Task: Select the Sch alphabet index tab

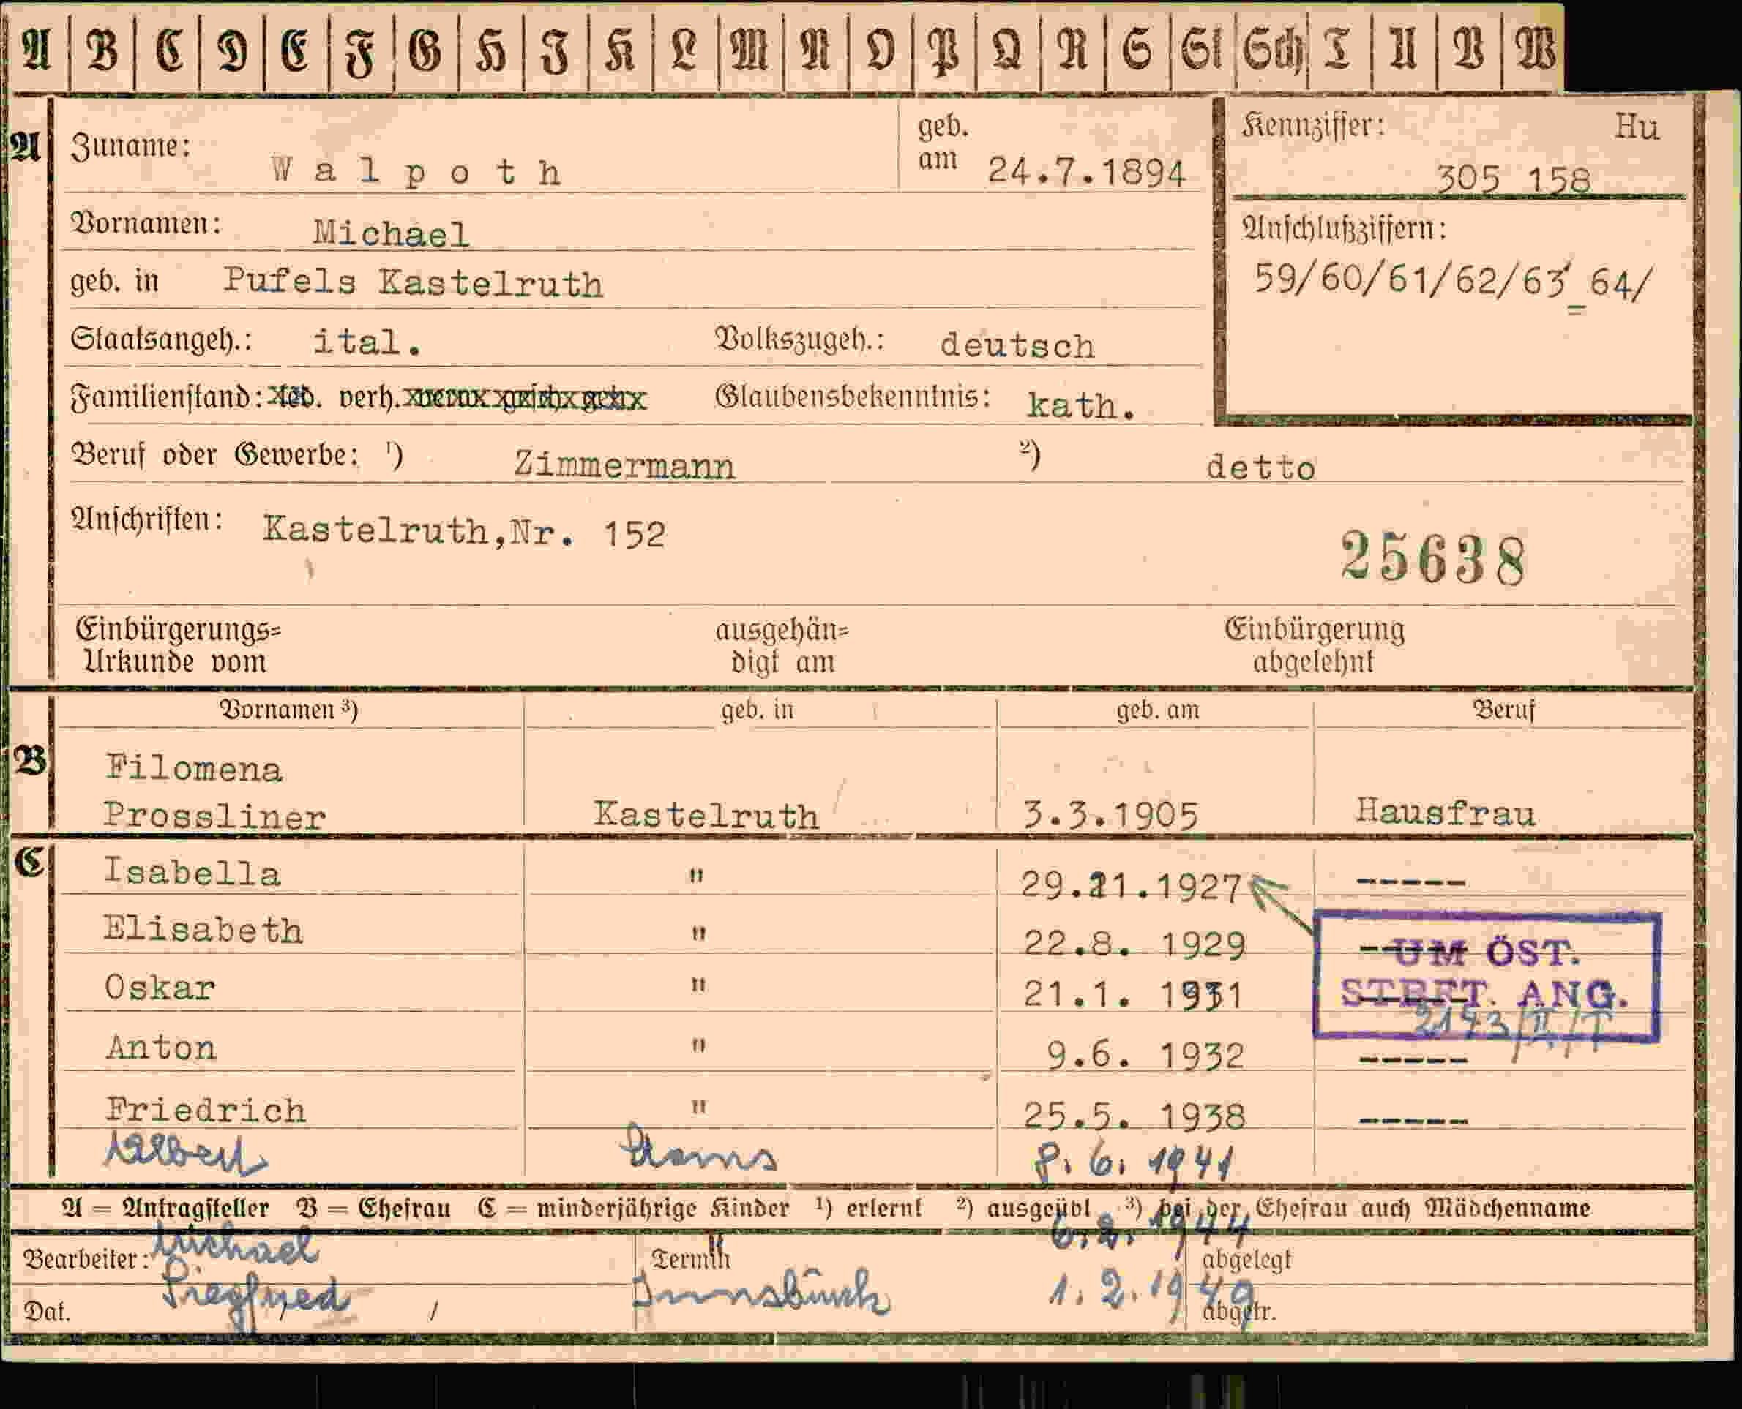Action: coord(1273,50)
